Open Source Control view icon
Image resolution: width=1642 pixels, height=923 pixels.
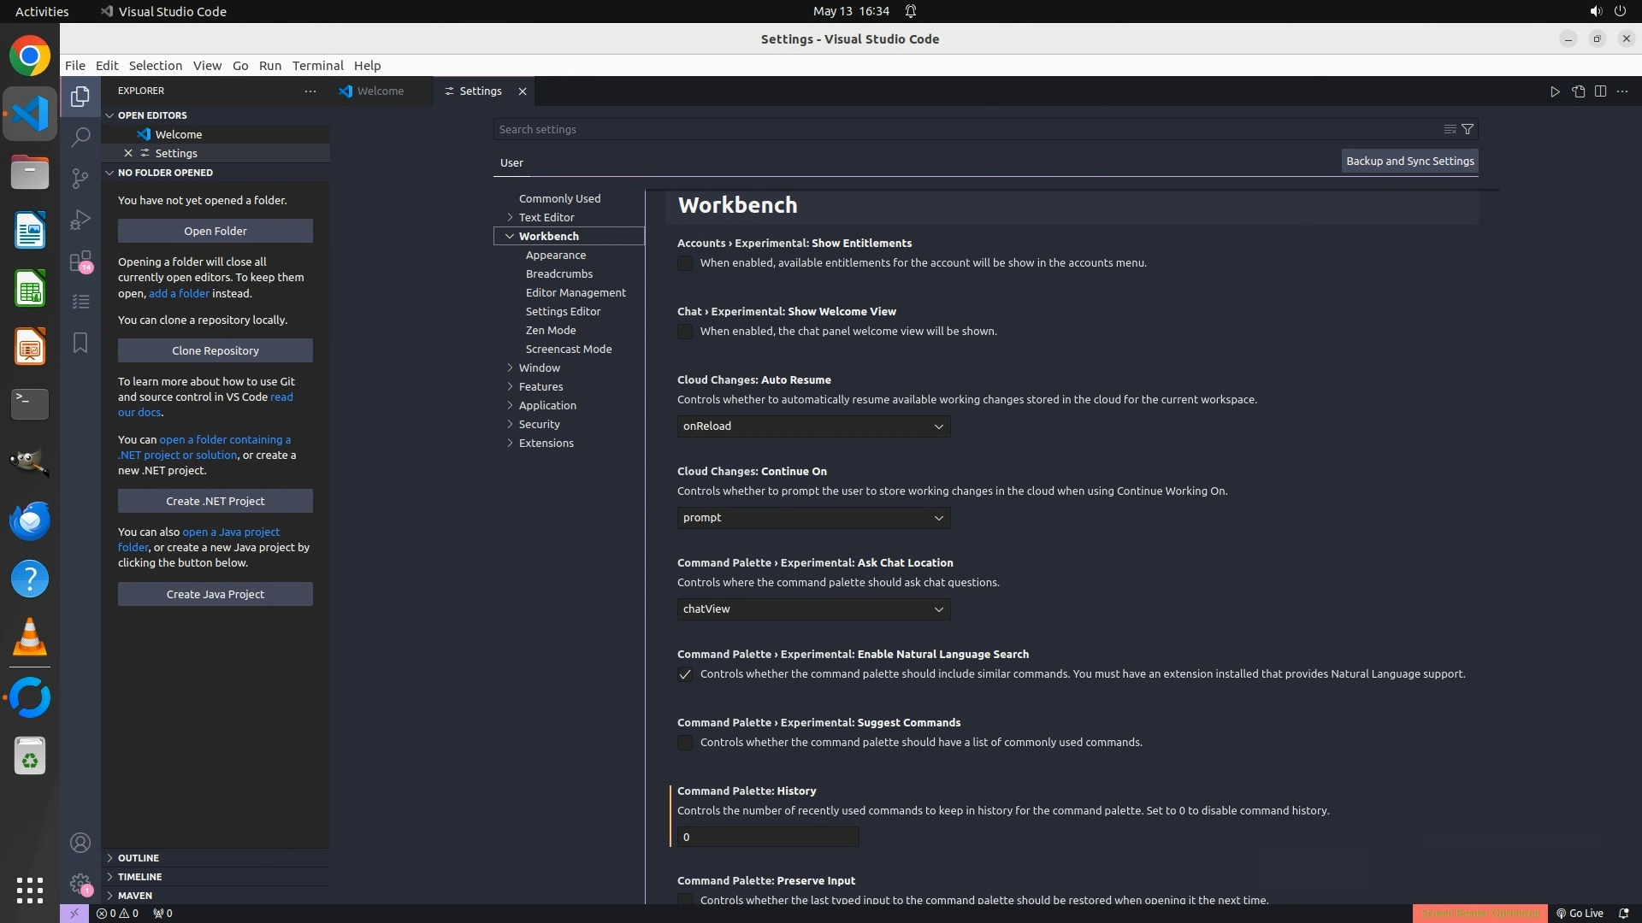(80, 178)
